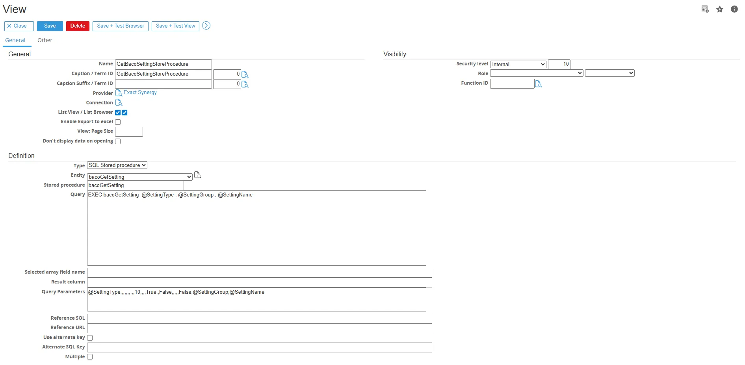
Task: Open the help question mark icon
Action: pyautogui.click(x=734, y=9)
